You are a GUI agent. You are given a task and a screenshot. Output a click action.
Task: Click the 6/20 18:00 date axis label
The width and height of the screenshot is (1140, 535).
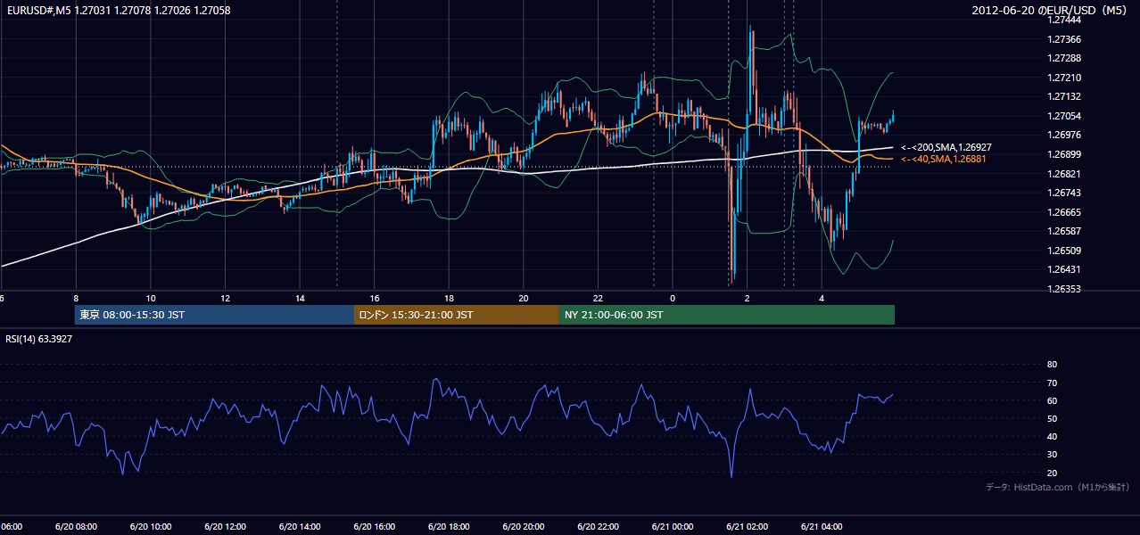point(449,527)
